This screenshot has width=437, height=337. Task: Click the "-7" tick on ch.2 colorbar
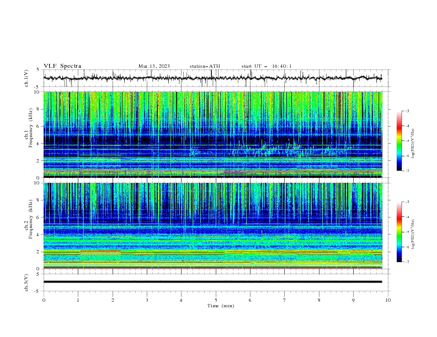pos(407,262)
